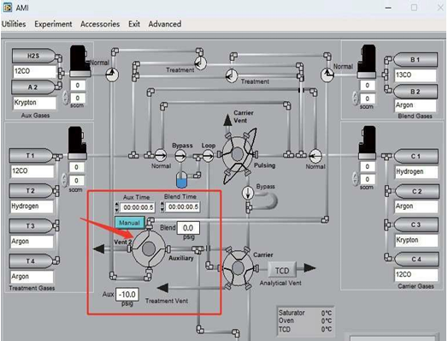Click the Aux gases mass flow controller
Image resolution: width=448 pixels, height=341 pixels.
tap(80, 62)
